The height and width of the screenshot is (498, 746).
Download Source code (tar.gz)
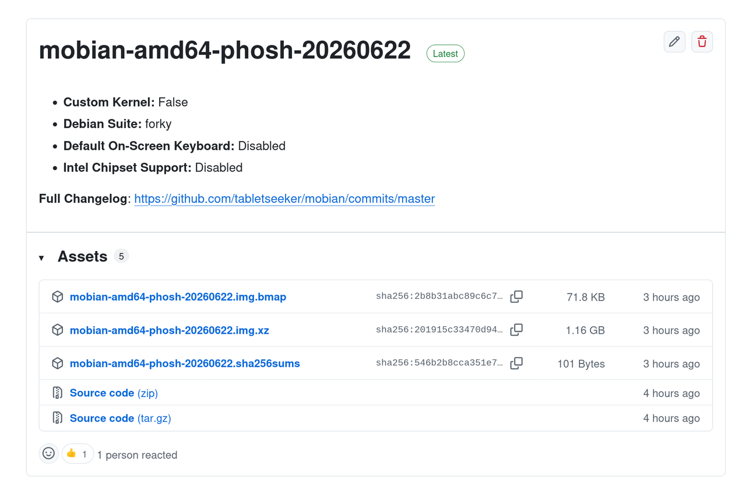[x=121, y=418]
